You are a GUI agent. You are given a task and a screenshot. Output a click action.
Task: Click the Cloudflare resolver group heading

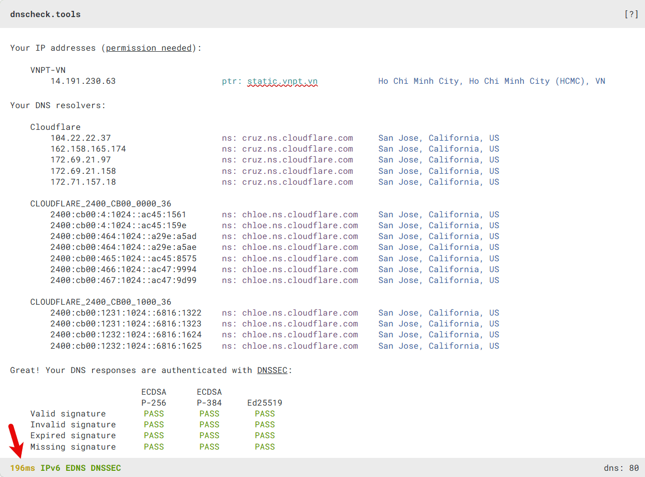[55, 127]
